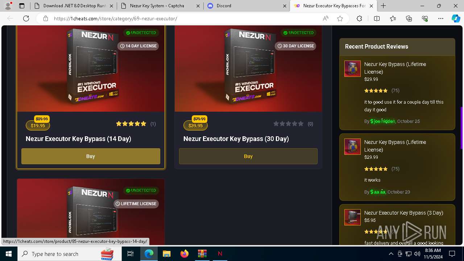Screen dimensions: 464x261
Task: Open the red N app in taskbar
Action: [x=220, y=254]
